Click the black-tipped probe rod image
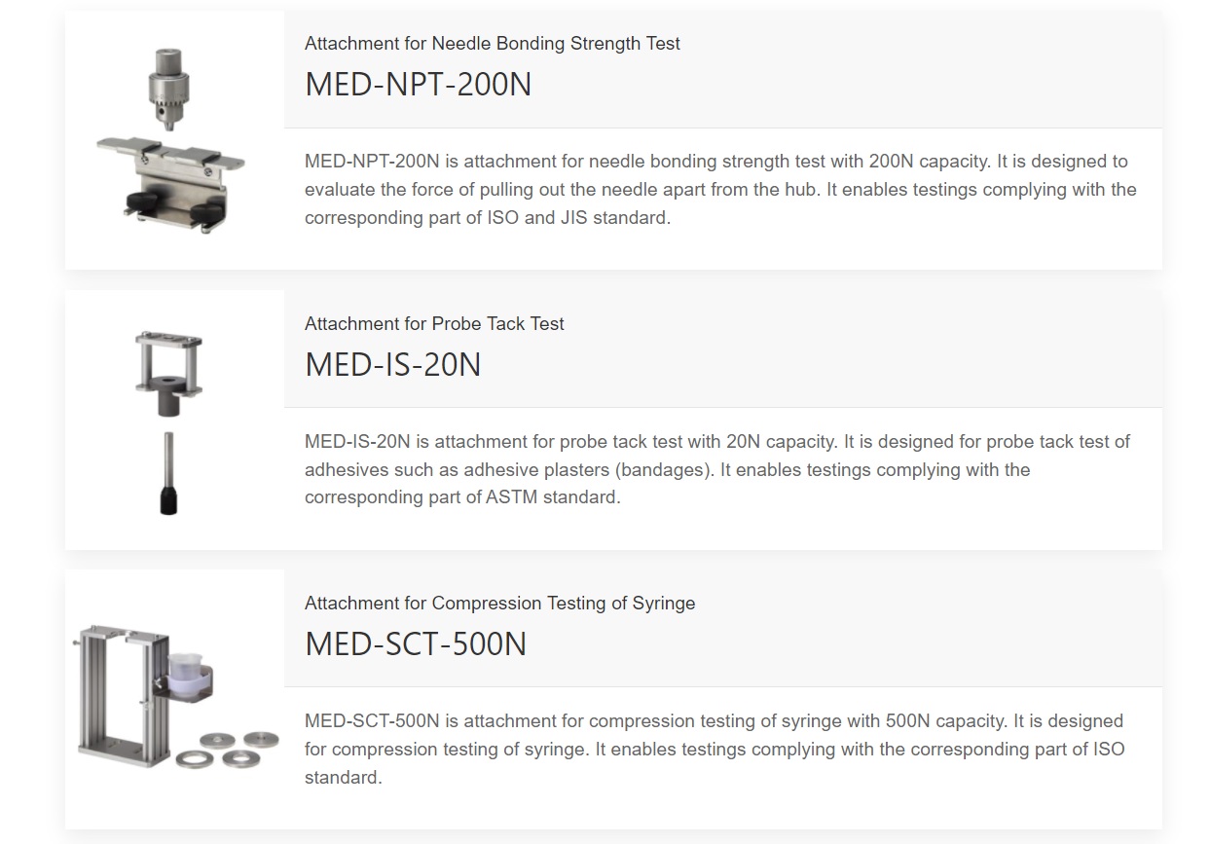This screenshot has height=844, width=1210. click(x=168, y=473)
